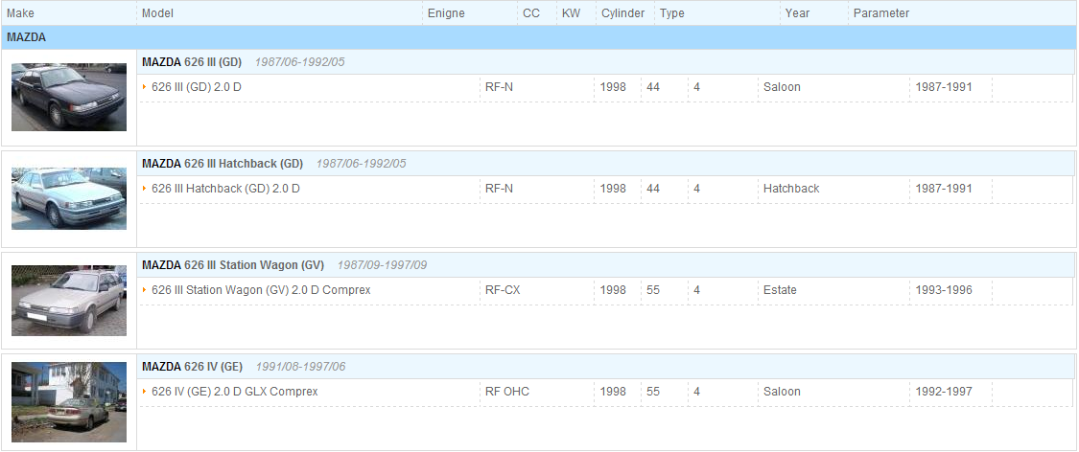This screenshot has width=1079, height=452.
Task: Open the 626 III (GD) 2.0 D model link
Action: [197, 87]
